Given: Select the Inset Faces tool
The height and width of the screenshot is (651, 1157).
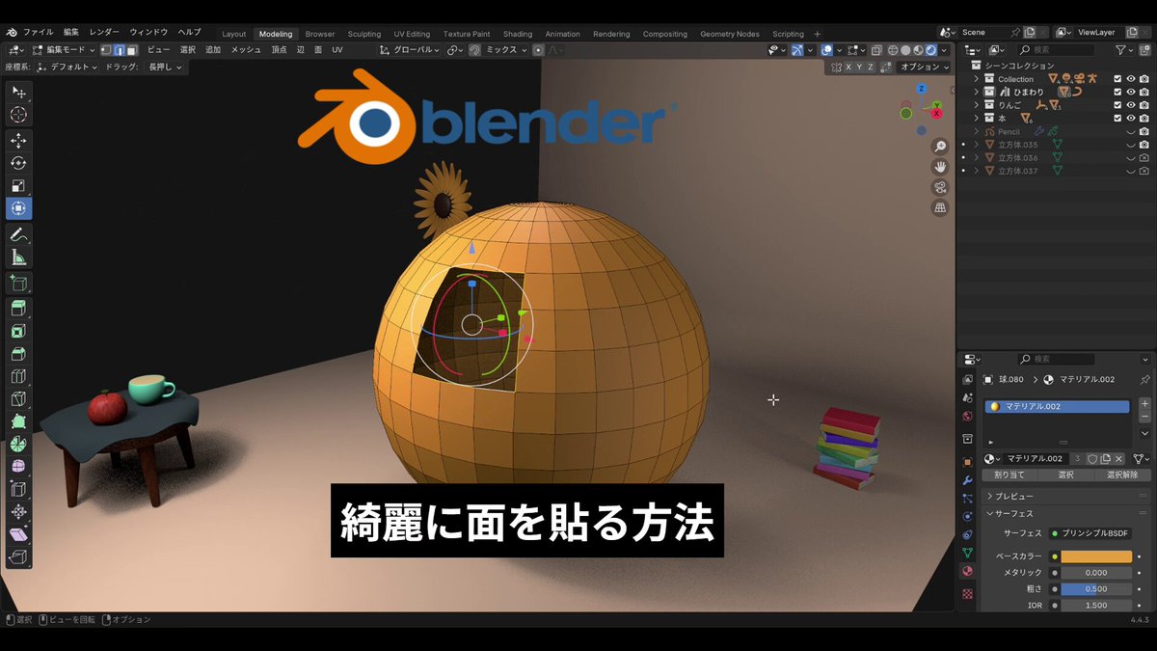Looking at the screenshot, I should tap(18, 332).
